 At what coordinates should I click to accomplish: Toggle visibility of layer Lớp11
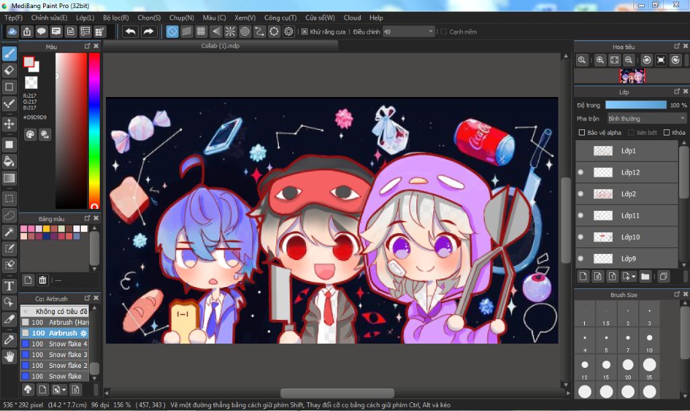tap(580, 215)
